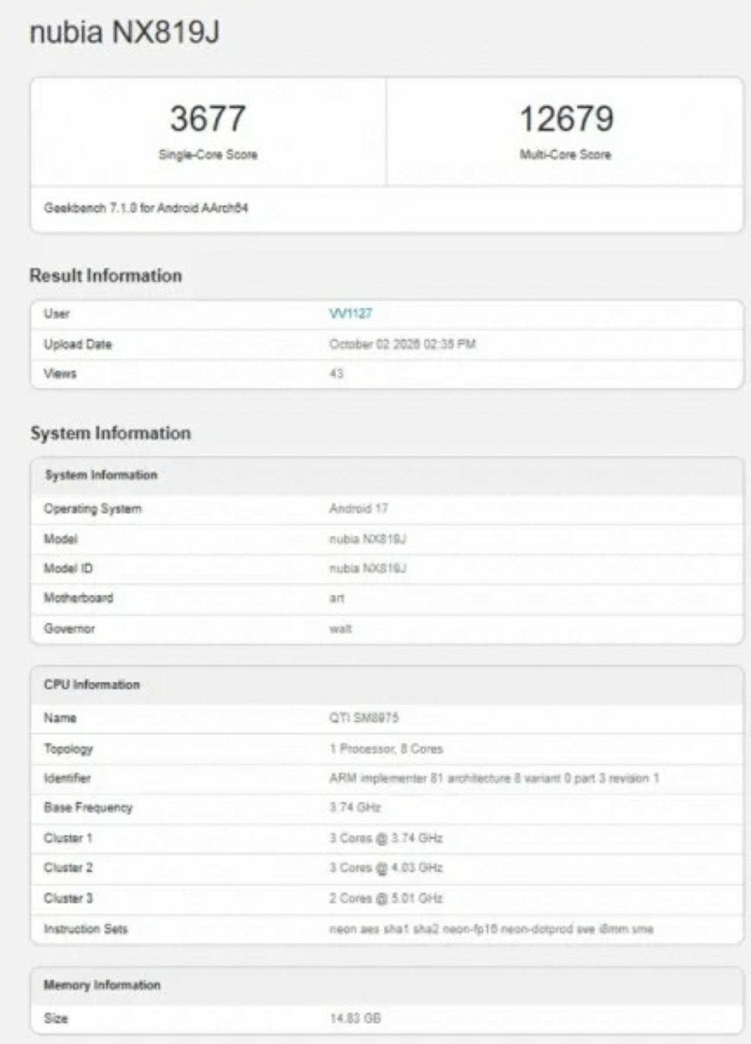The image size is (751, 1044).
Task: Select the upload date 'October 02 2026 02:35 PM'
Action: 402,344
